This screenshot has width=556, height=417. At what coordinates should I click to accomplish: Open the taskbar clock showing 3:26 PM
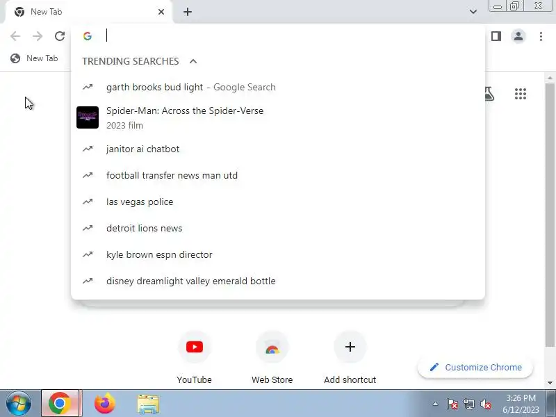tap(521, 404)
